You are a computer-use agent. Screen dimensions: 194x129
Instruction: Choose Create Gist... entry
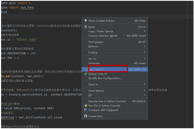(x=115, y=116)
